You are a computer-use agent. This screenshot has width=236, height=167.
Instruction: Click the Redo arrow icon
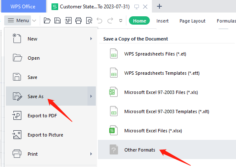pyautogui.click(x=110, y=20)
